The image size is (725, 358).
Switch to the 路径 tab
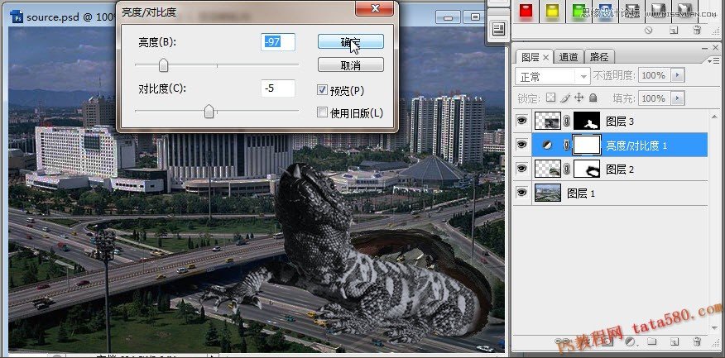point(599,57)
